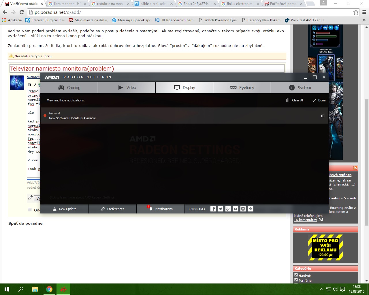Click the Notifications bell button
369x295 pixels.
pyautogui.click(x=161, y=209)
